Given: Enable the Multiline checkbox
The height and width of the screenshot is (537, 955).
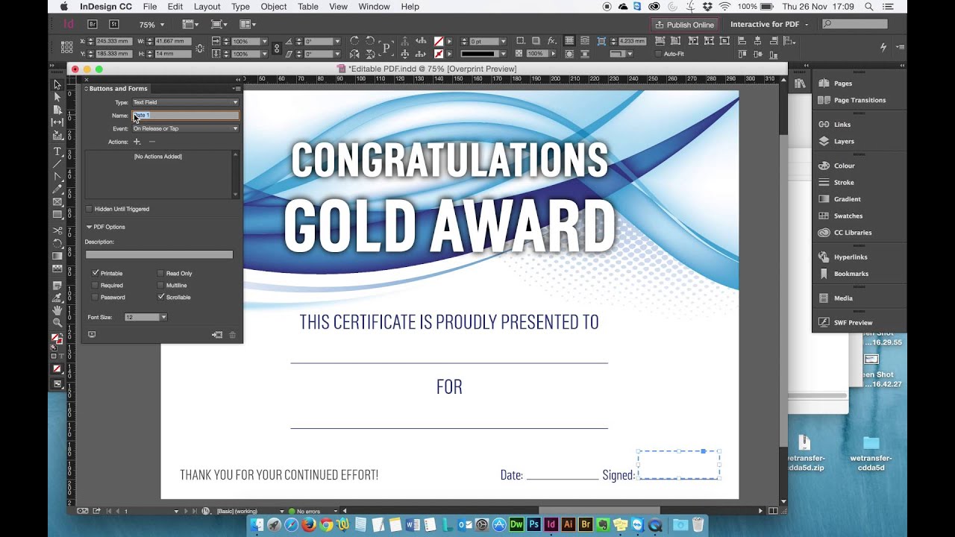Looking at the screenshot, I should pos(160,285).
